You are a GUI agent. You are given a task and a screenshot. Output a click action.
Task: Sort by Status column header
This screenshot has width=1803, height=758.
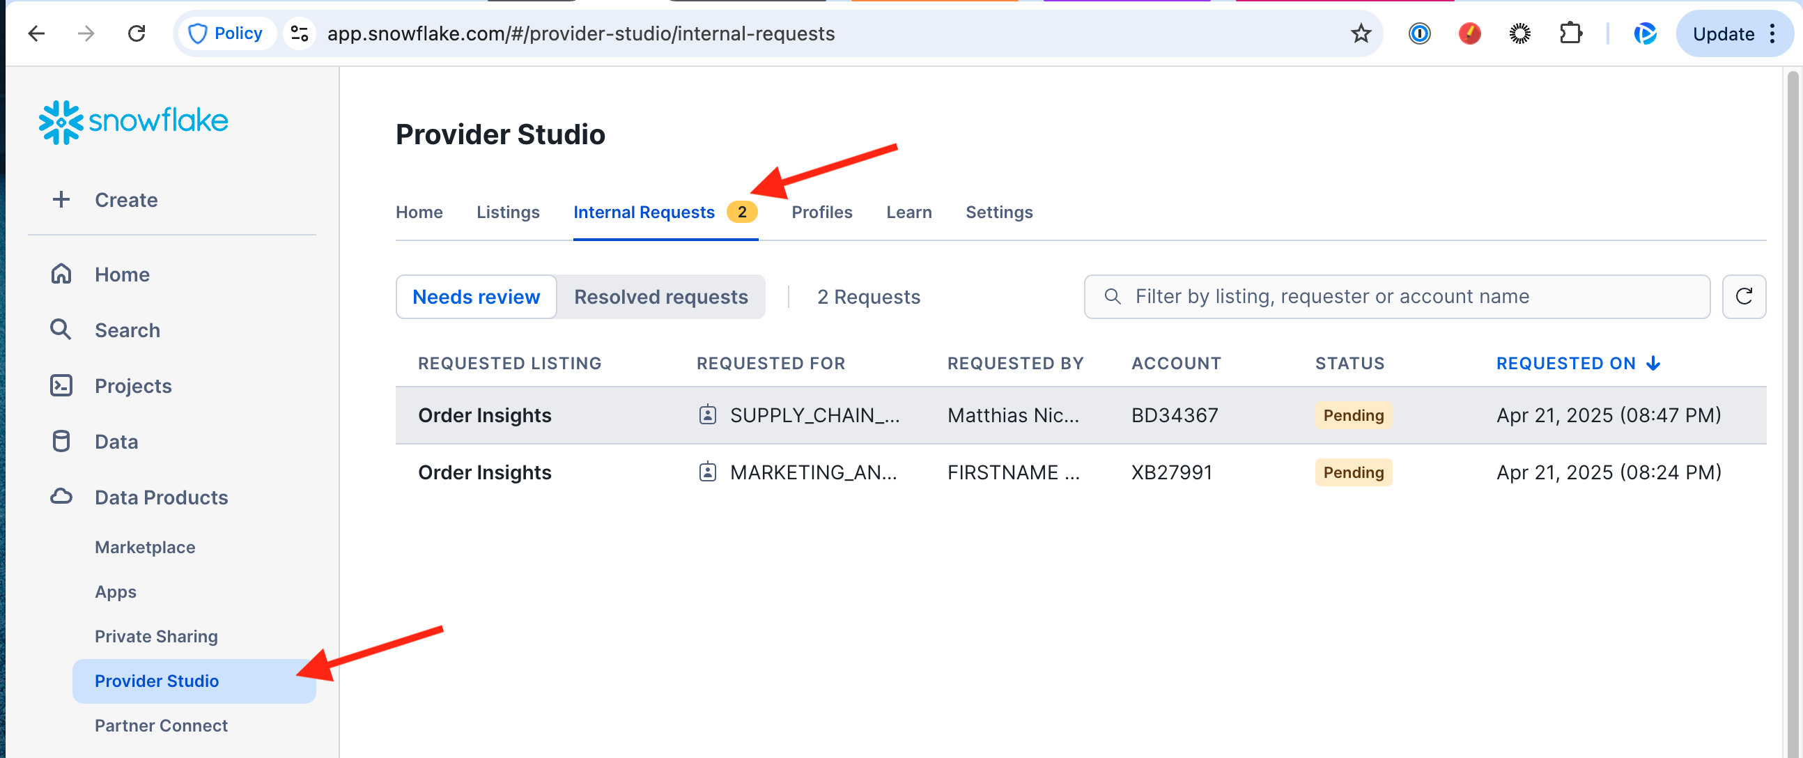click(x=1349, y=363)
